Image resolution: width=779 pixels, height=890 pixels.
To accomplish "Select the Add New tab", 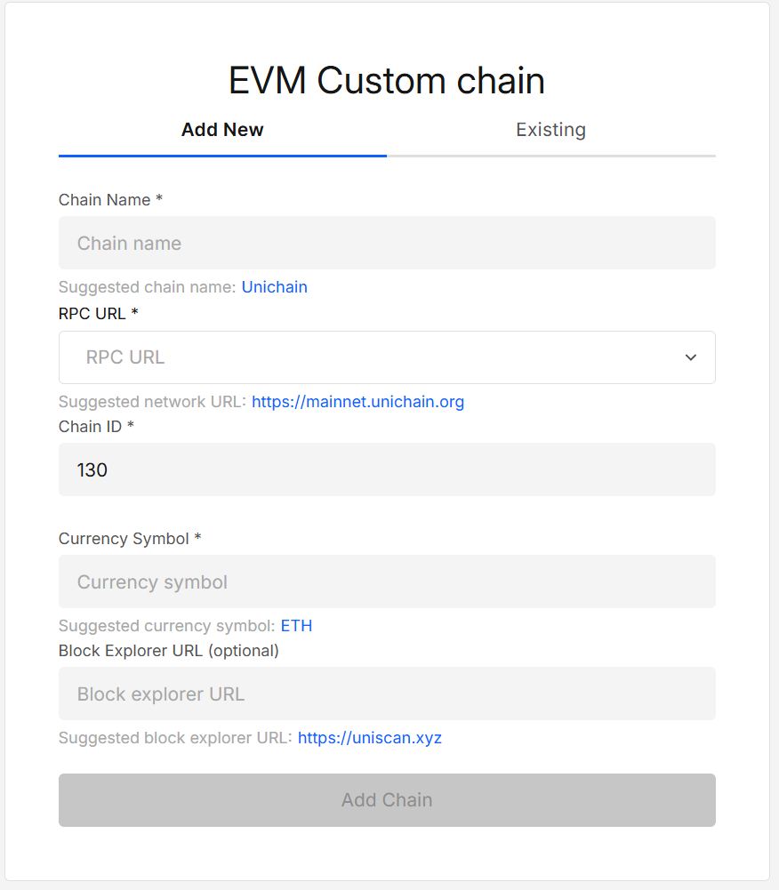I will (x=222, y=130).
